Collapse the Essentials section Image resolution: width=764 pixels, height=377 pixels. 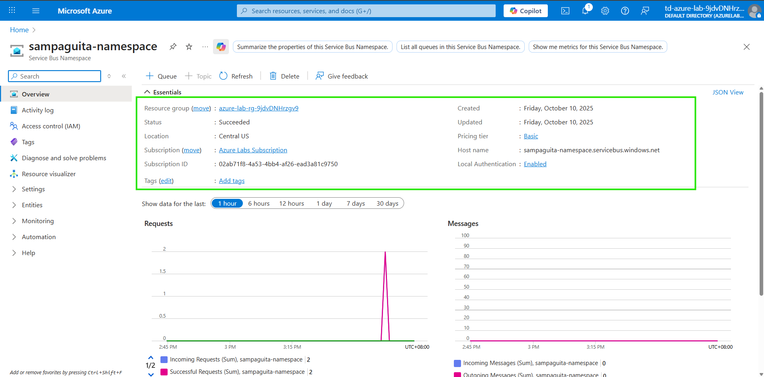(x=147, y=92)
